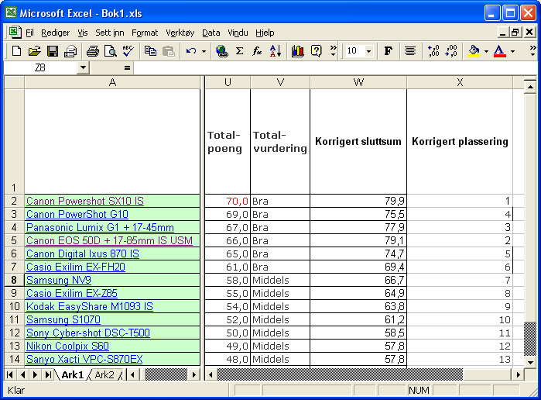Expand more formatting toolbar buttons chevron

point(532,51)
